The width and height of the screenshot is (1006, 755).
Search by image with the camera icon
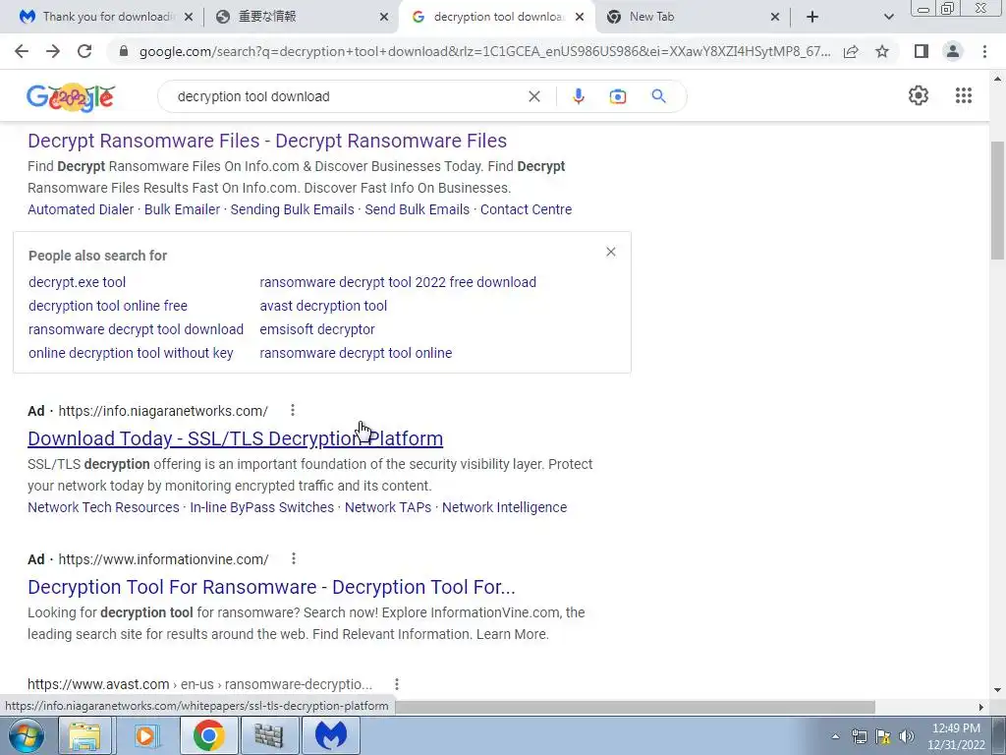618,96
